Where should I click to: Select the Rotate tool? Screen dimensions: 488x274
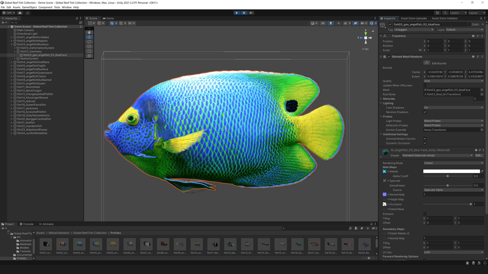point(89,42)
